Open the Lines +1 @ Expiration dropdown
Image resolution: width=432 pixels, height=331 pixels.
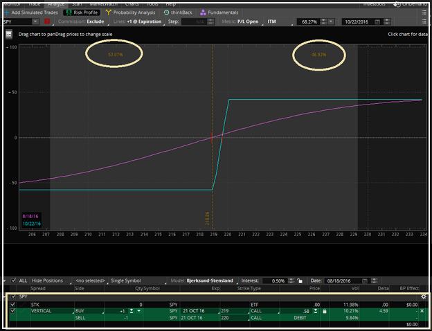pyautogui.click(x=138, y=21)
